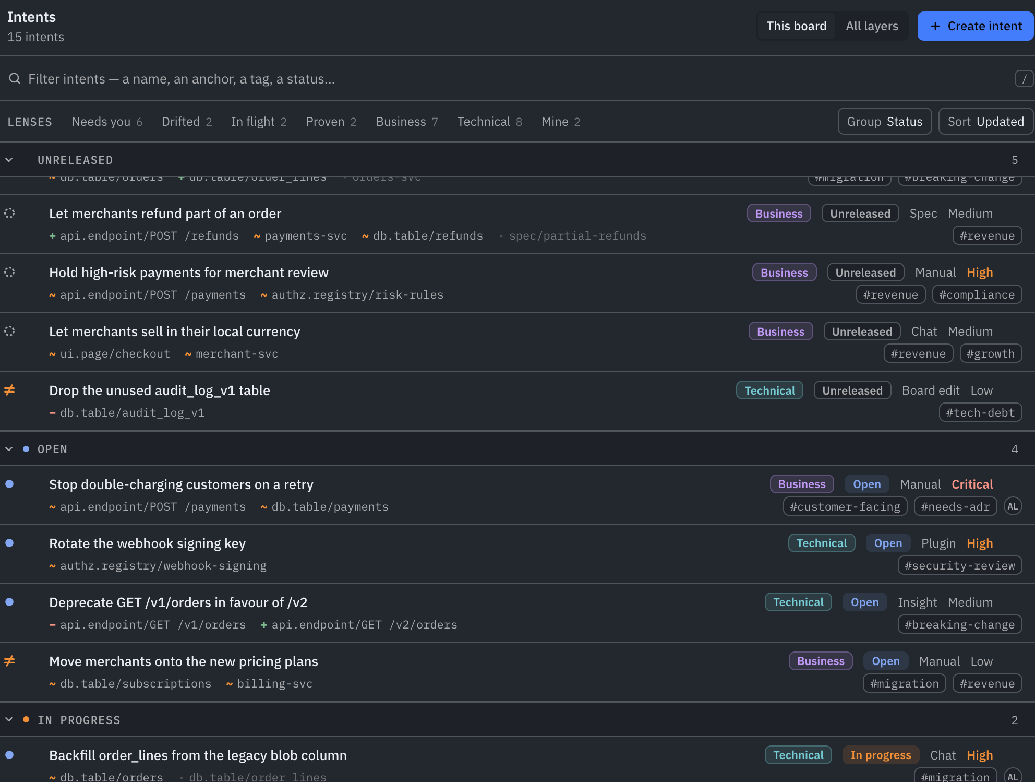
Task: Click #migration tag on pricing plans intent
Action: 905,683
